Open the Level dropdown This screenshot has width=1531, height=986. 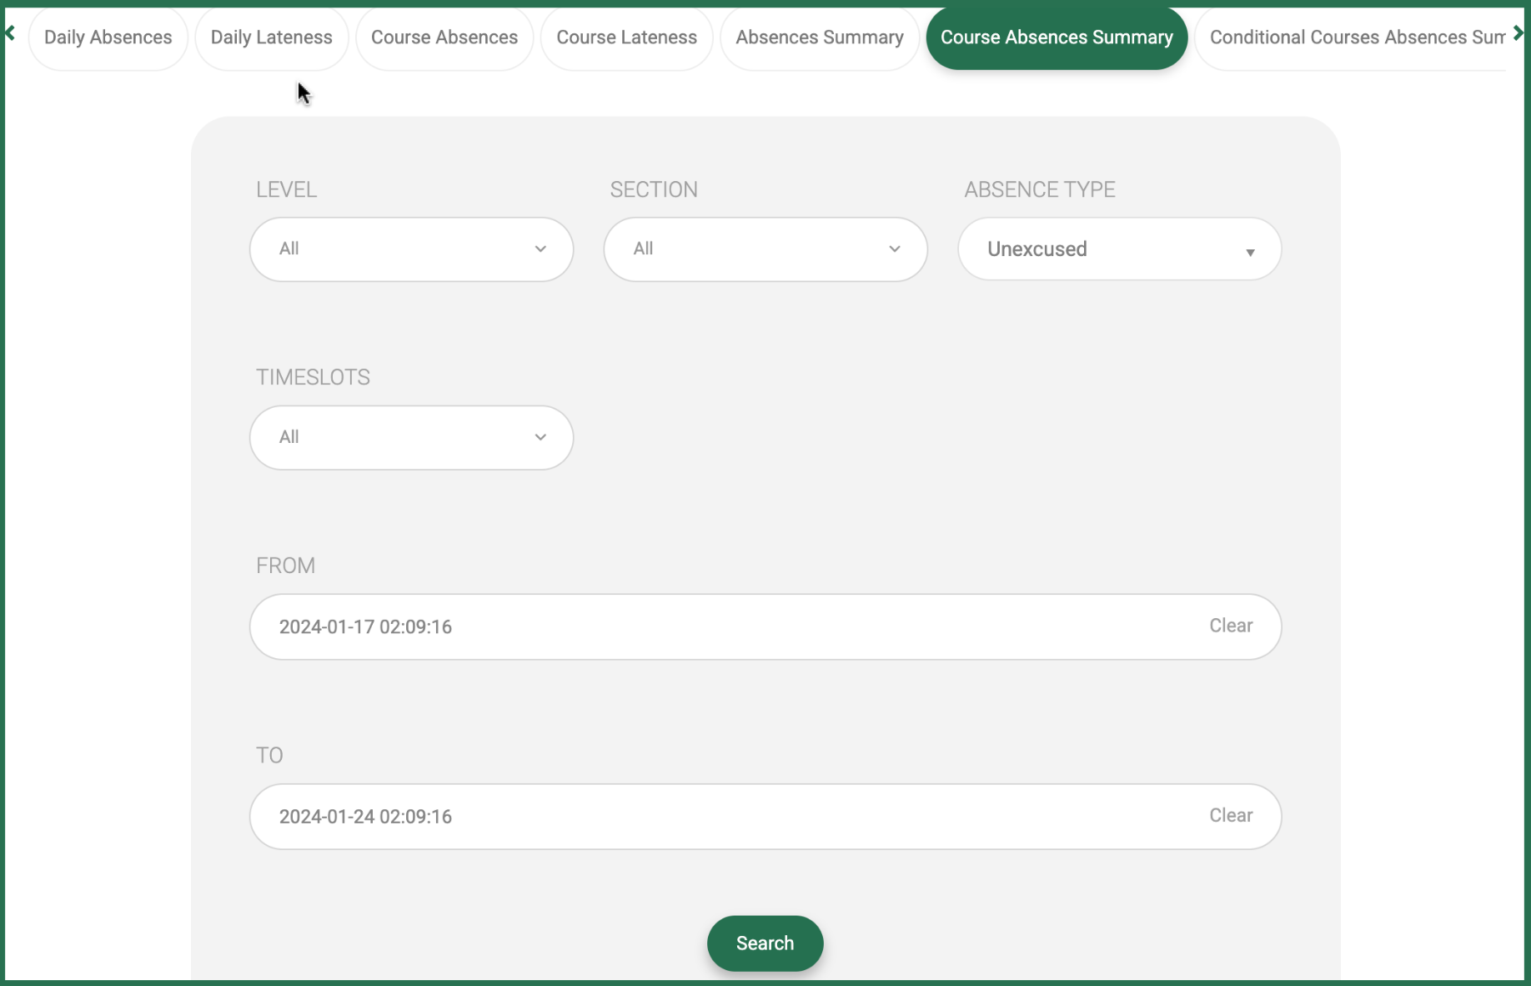[411, 249]
